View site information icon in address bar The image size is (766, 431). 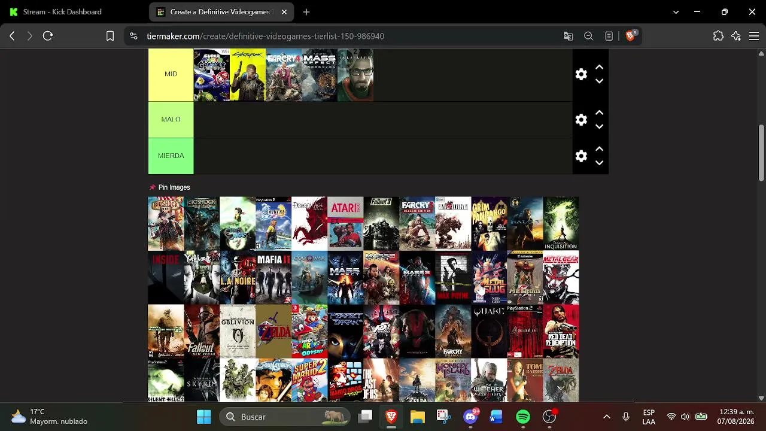[x=133, y=37]
